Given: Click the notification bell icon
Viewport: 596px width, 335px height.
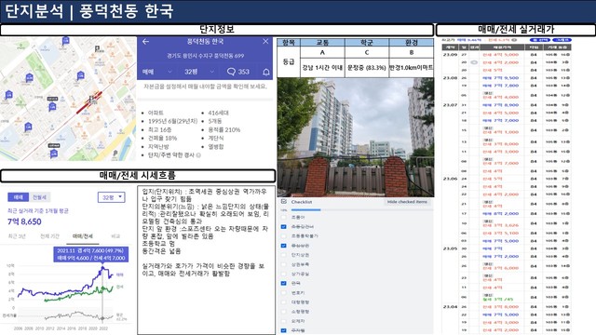Looking at the screenshot, I should pyautogui.click(x=266, y=72).
